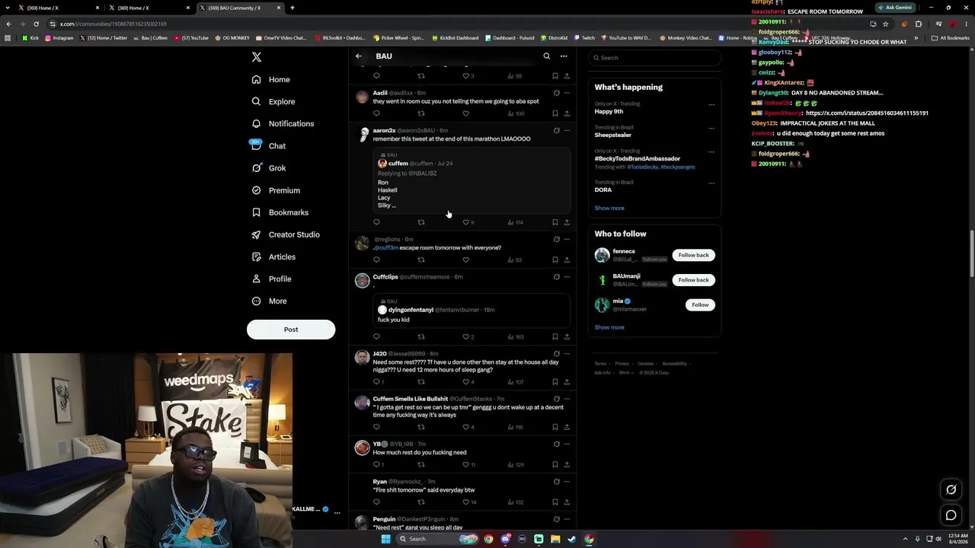This screenshot has width=975, height=548.
Task: Bookmark YB's 'How much rest' post
Action: (x=555, y=464)
